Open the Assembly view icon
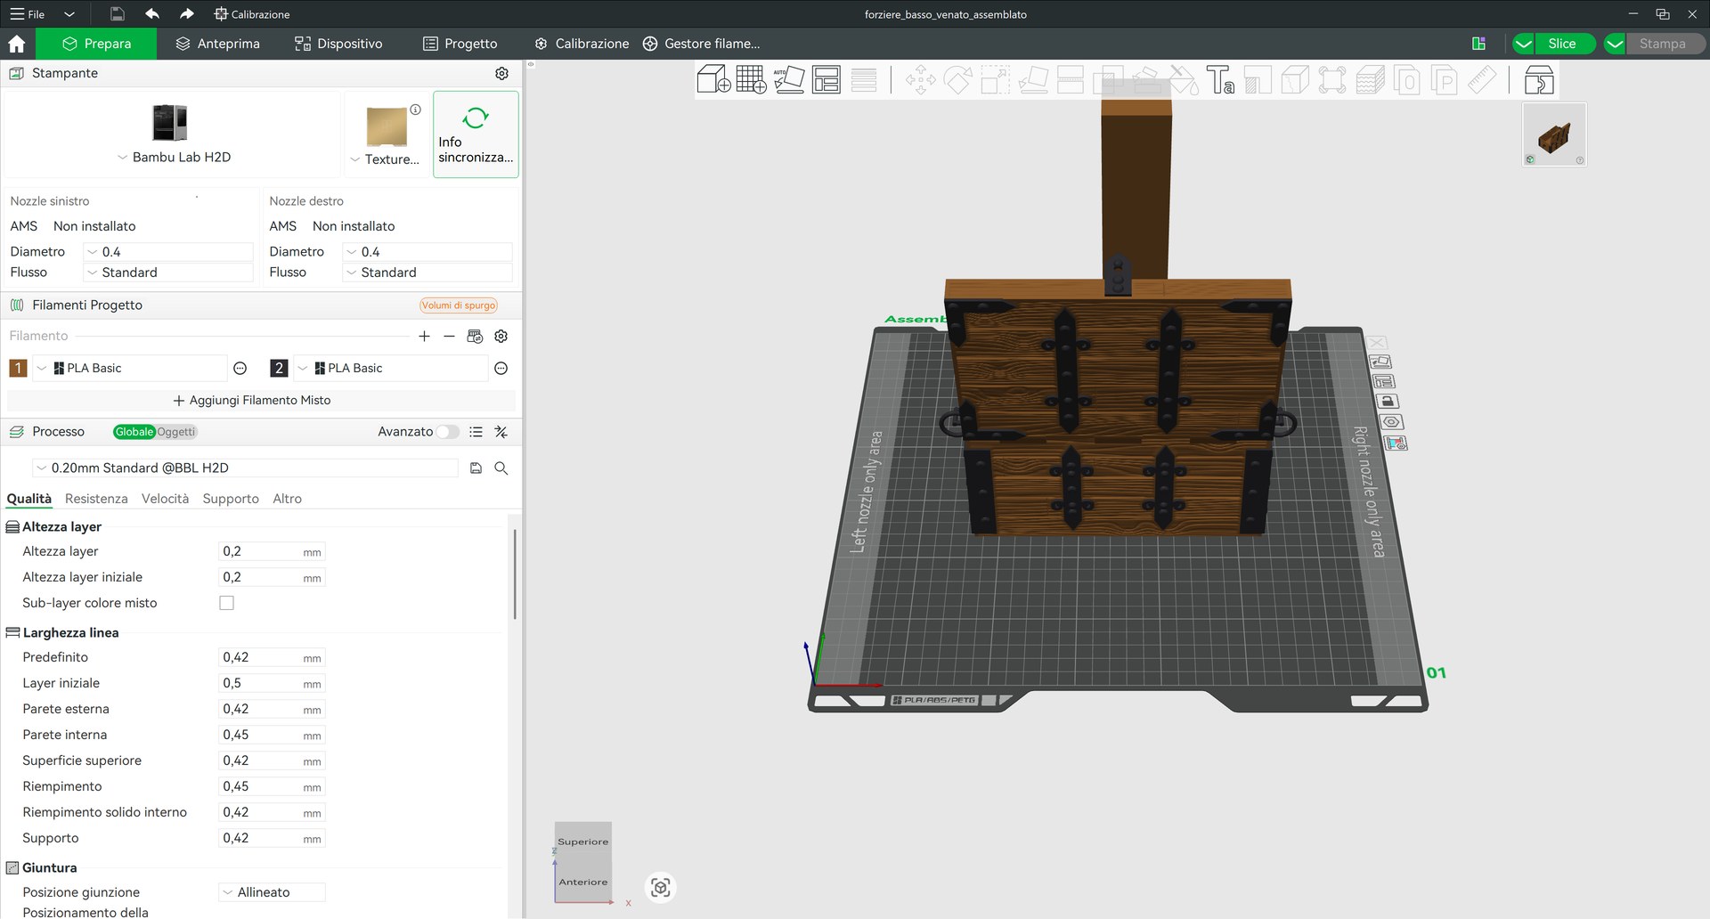Viewport: 1710px width, 919px height. (x=1539, y=80)
